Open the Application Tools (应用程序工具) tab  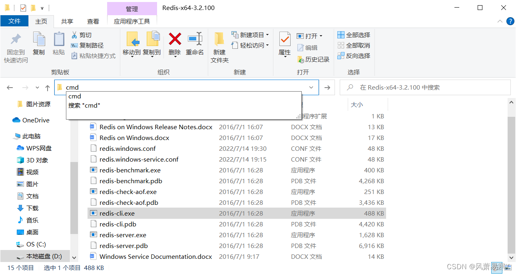[132, 21]
